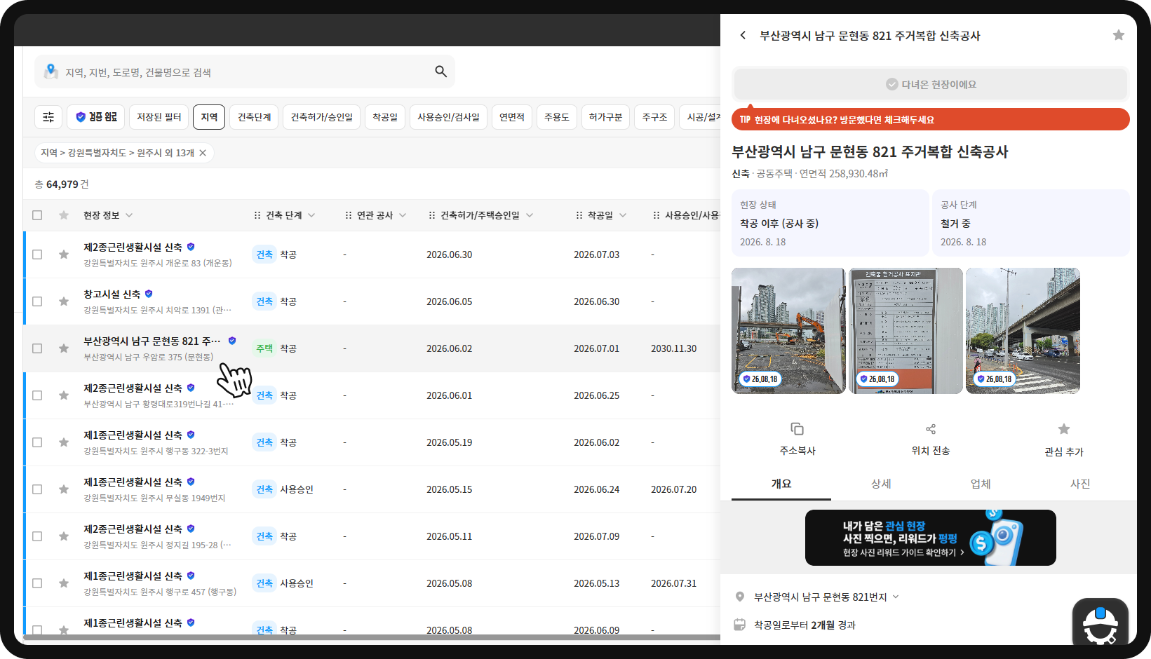Image resolution: width=1151 pixels, height=659 pixels.
Task: Open the 연면적 filter chip
Action: click(512, 117)
